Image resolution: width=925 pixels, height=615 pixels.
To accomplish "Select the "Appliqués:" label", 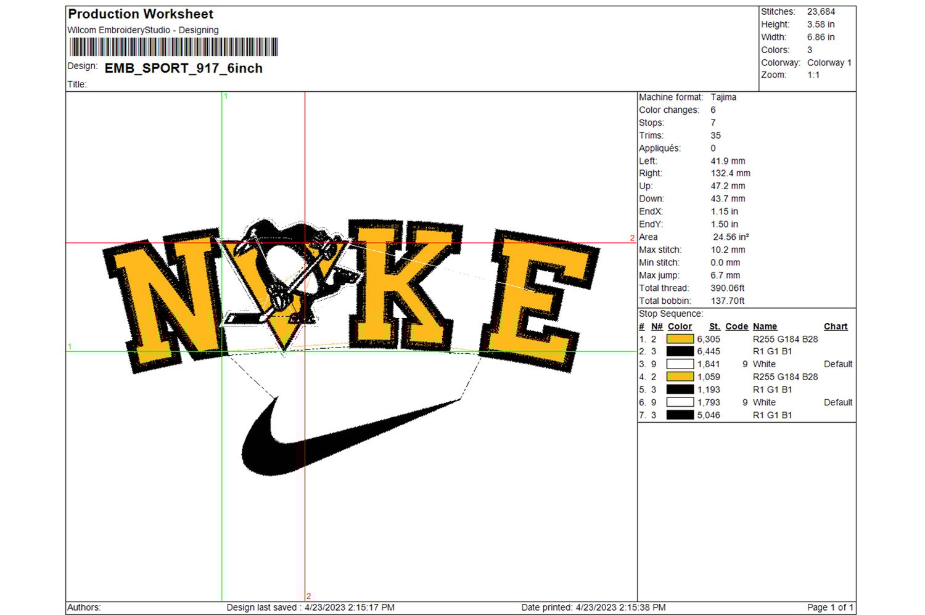I will [660, 149].
